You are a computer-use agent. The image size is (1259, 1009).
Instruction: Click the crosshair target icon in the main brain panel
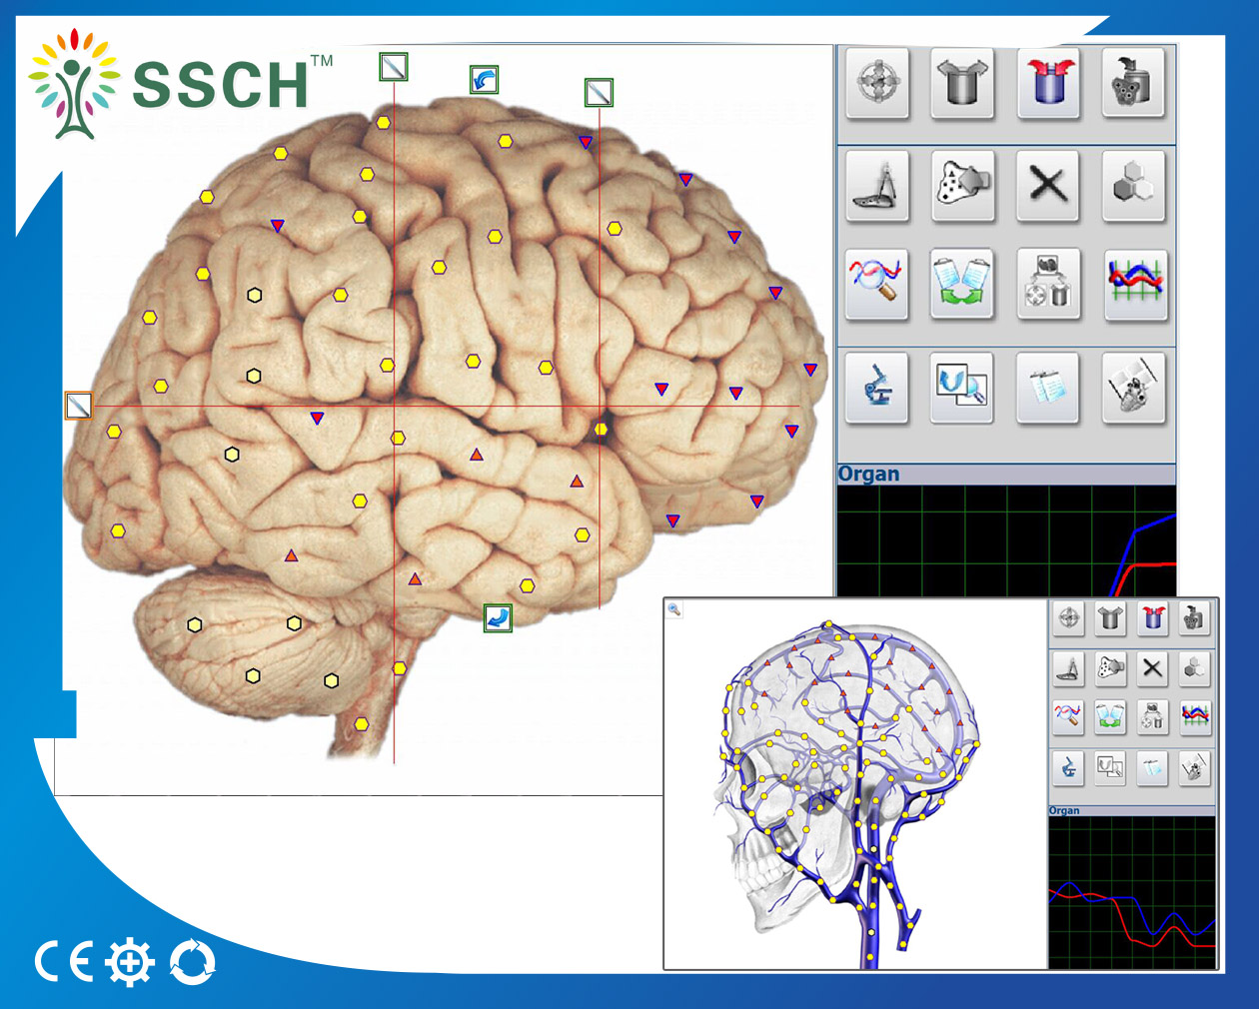pos(877,84)
